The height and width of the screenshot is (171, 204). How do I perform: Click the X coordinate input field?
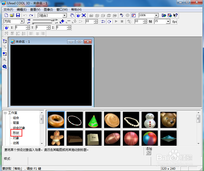coord(21,27)
